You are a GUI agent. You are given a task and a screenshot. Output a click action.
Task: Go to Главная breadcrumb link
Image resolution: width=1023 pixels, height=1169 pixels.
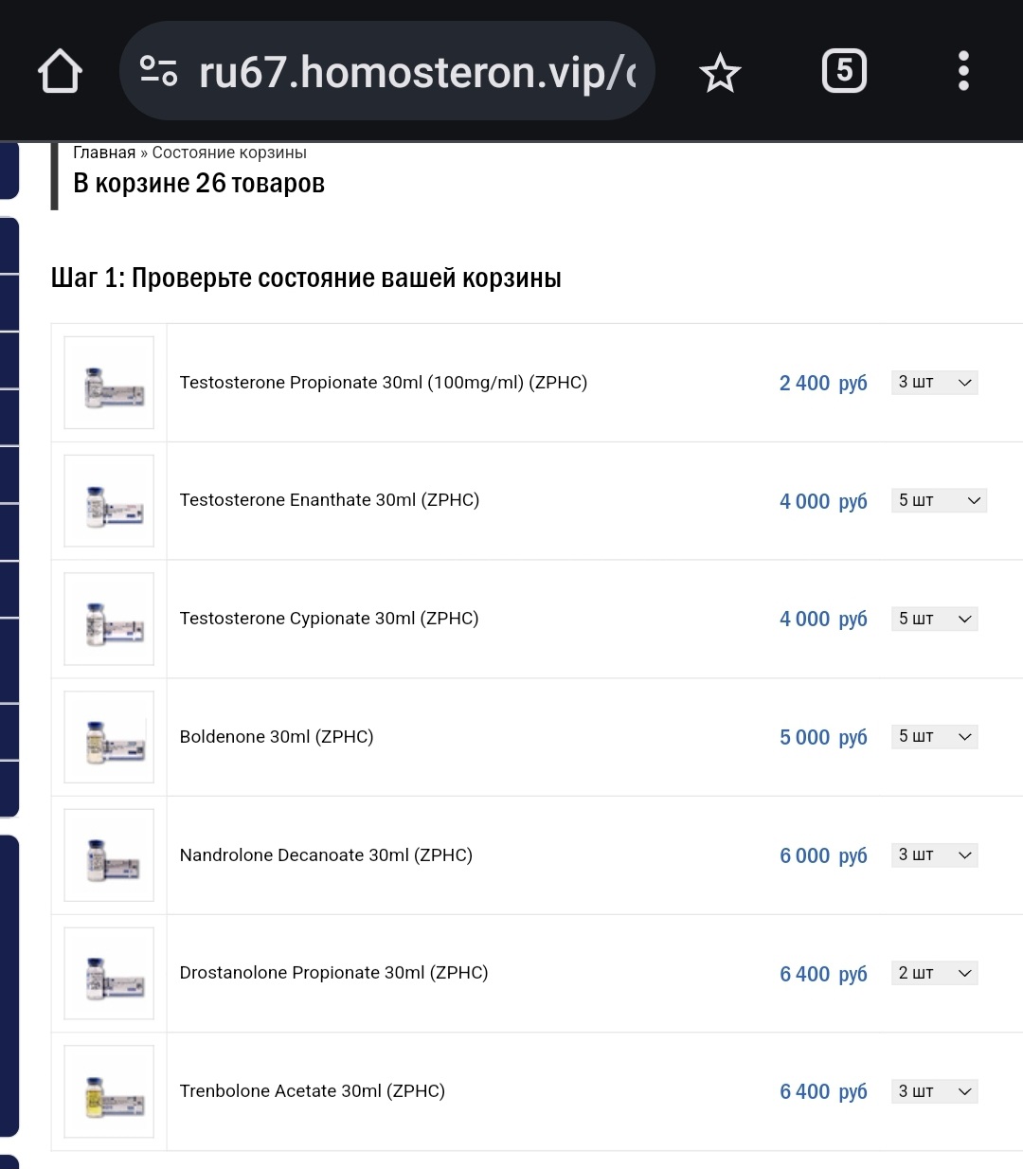click(x=104, y=153)
